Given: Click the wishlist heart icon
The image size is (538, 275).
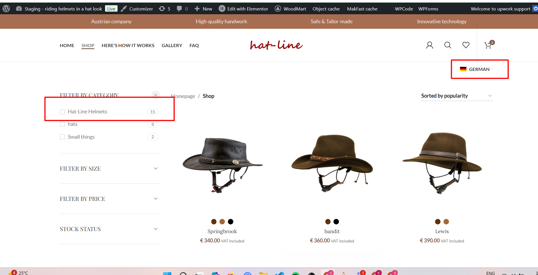Looking at the screenshot, I should pos(466,45).
